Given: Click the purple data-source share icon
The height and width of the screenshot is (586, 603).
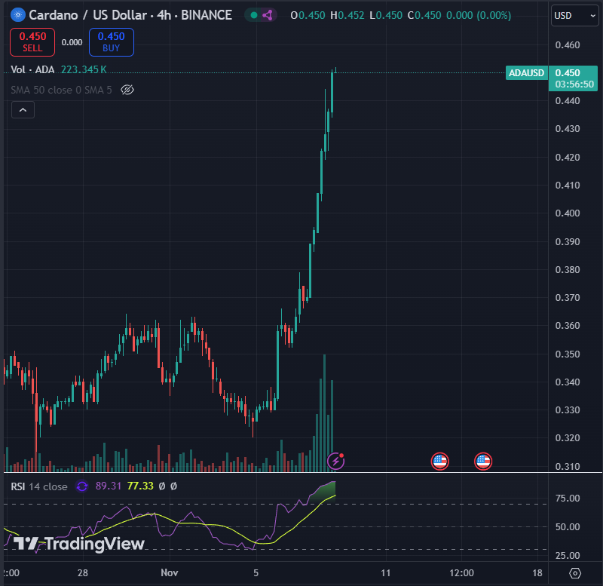Looking at the screenshot, I should tap(268, 15).
